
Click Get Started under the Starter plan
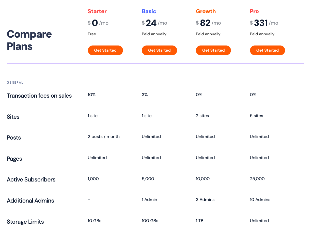tap(105, 50)
